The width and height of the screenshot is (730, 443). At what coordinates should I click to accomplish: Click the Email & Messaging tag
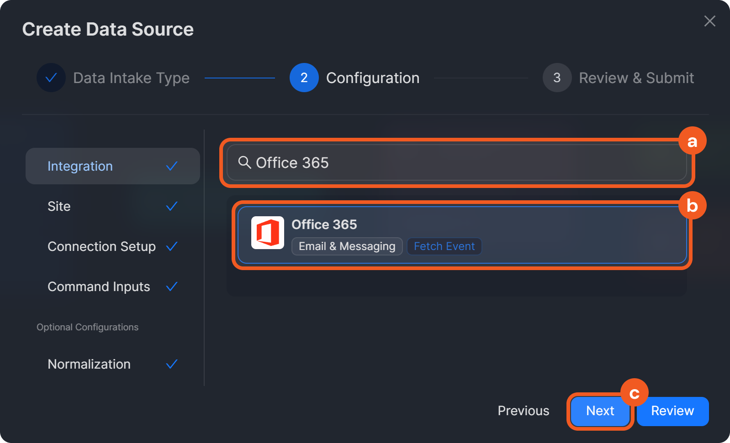[x=347, y=246]
